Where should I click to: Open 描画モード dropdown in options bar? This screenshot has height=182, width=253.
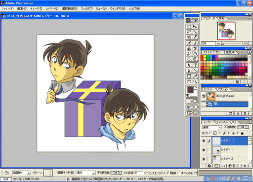(x=85, y=173)
